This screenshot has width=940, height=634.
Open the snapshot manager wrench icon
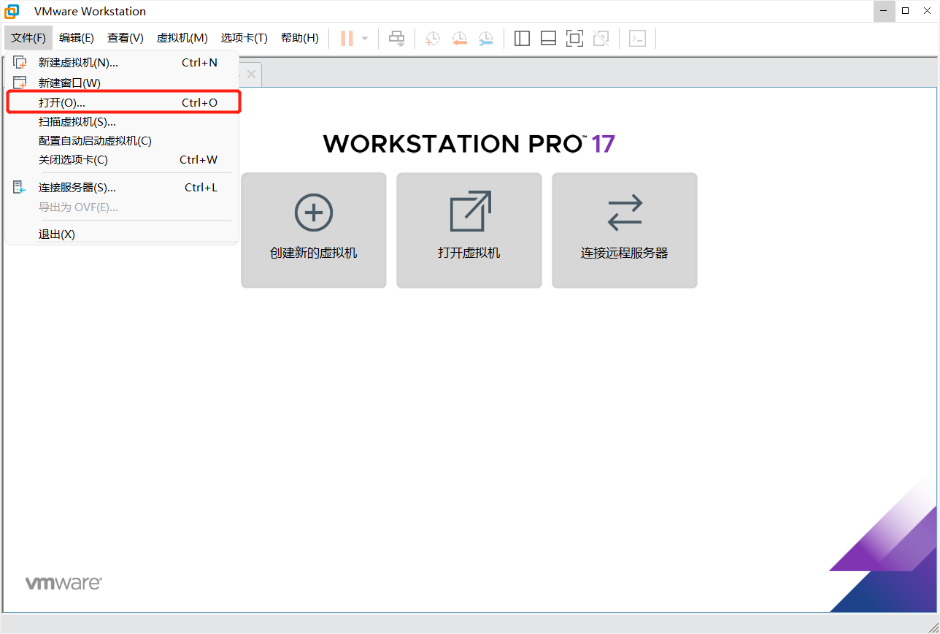(485, 39)
